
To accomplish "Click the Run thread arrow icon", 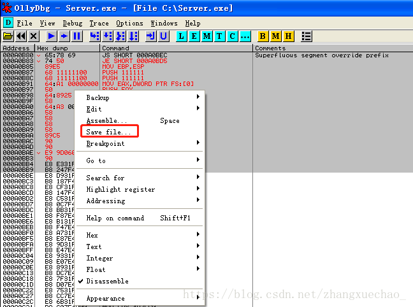I will click(x=64, y=36).
